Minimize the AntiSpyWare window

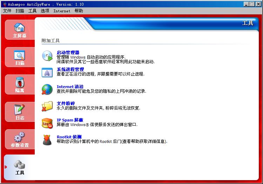pyautogui.click(x=246, y=4)
